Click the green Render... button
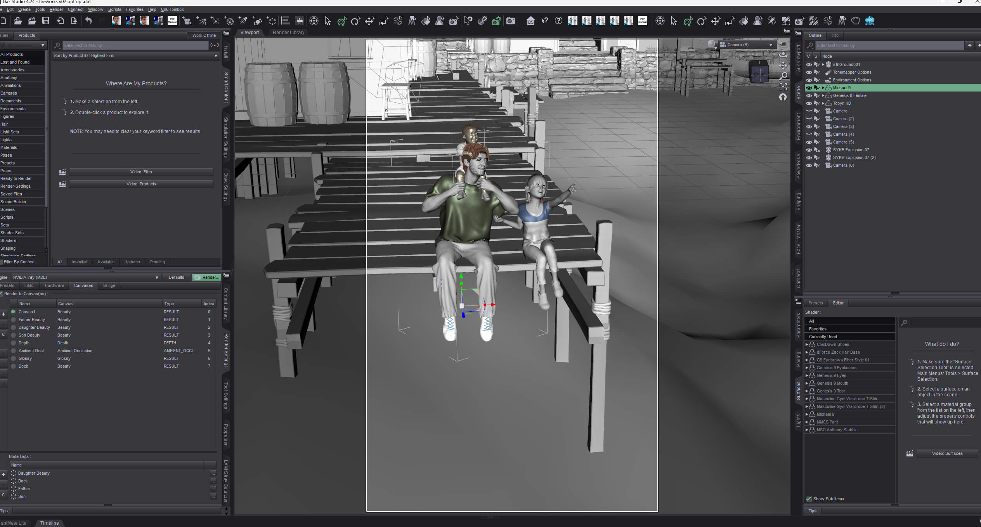The image size is (981, 527). pyautogui.click(x=207, y=277)
